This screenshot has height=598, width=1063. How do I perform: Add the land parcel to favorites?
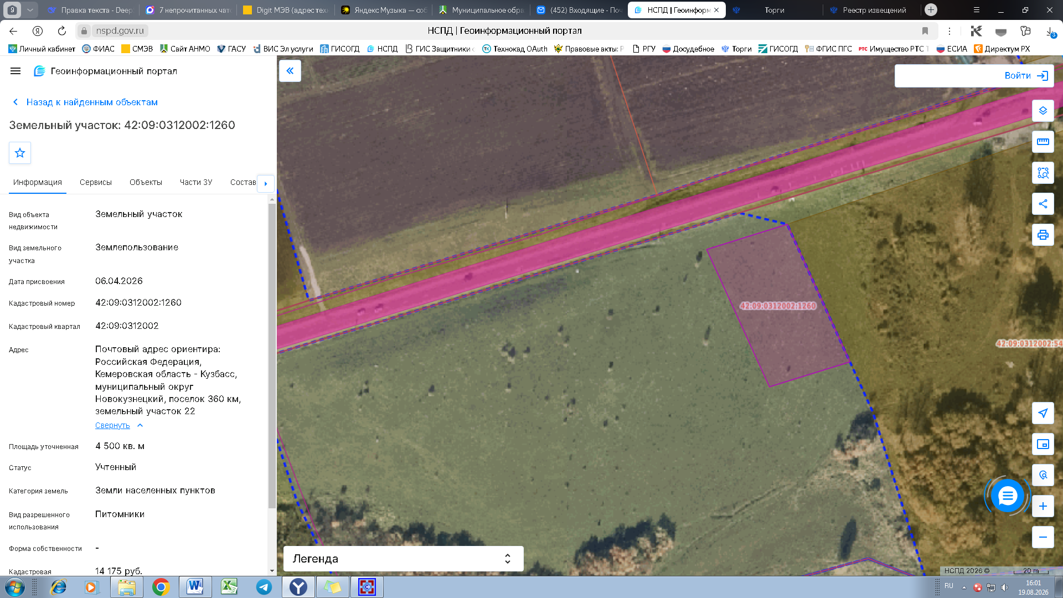(x=20, y=153)
